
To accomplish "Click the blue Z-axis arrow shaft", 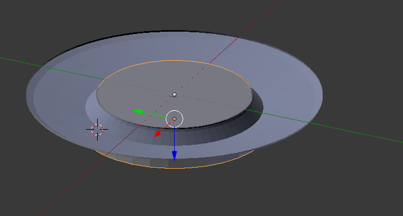I will (x=175, y=139).
